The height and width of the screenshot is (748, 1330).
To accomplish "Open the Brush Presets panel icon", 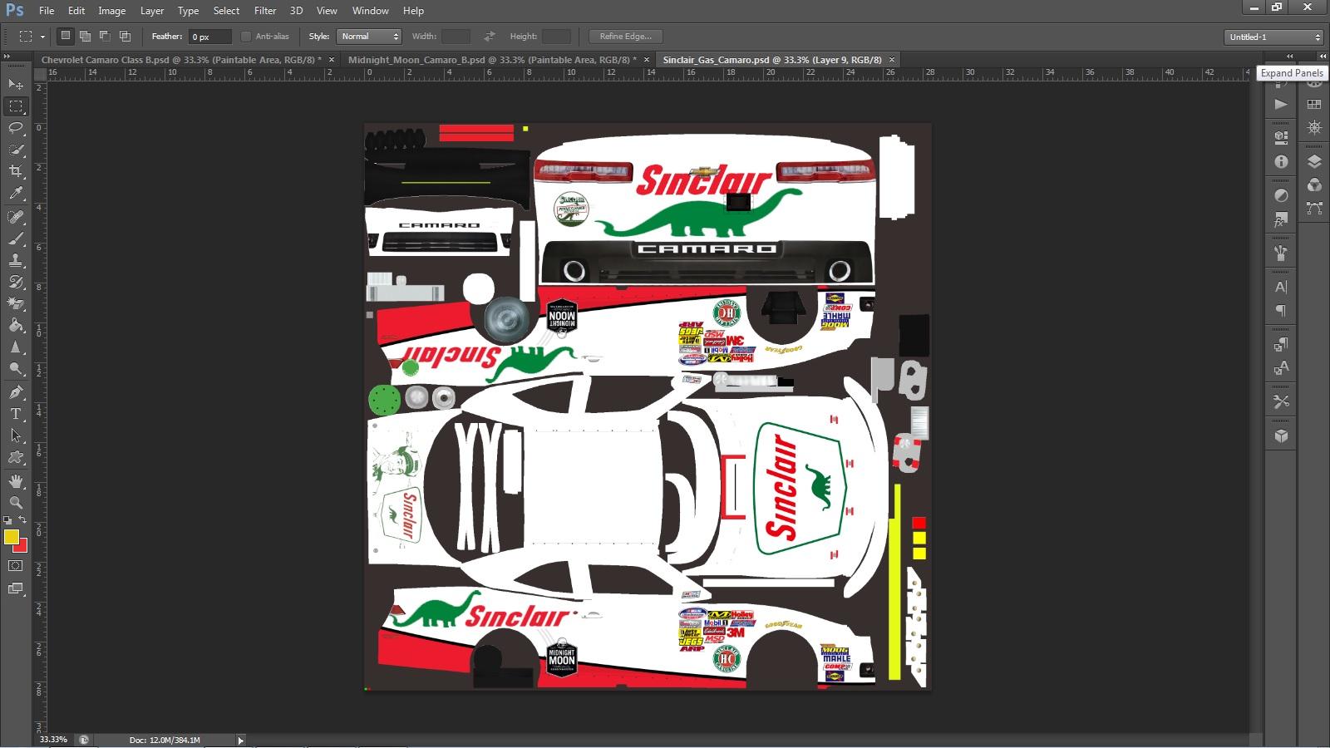I will pos(1281,253).
